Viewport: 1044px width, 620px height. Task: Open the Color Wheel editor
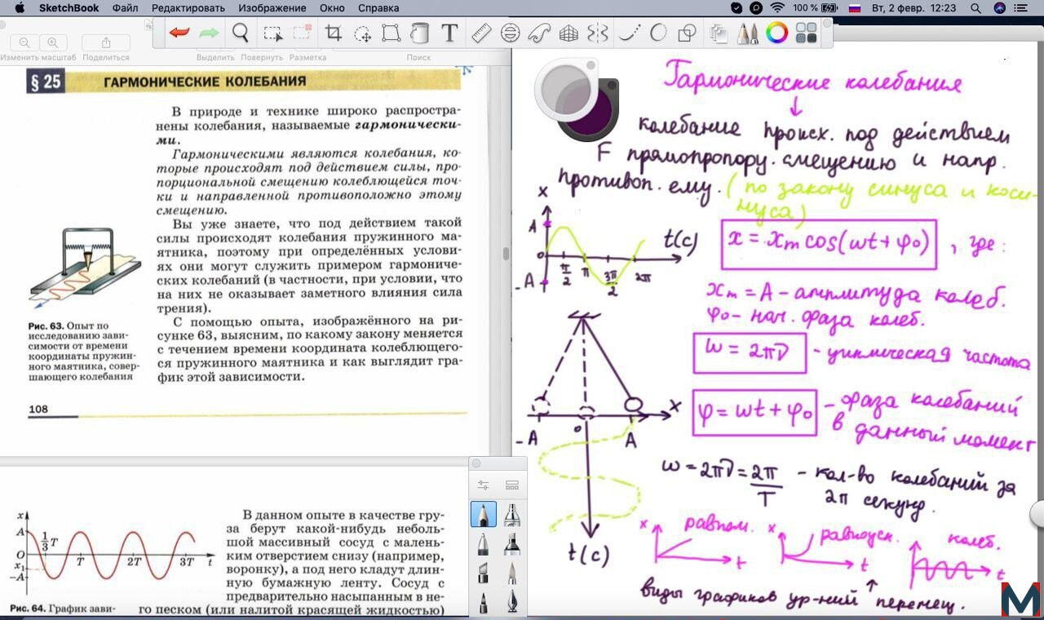776,33
